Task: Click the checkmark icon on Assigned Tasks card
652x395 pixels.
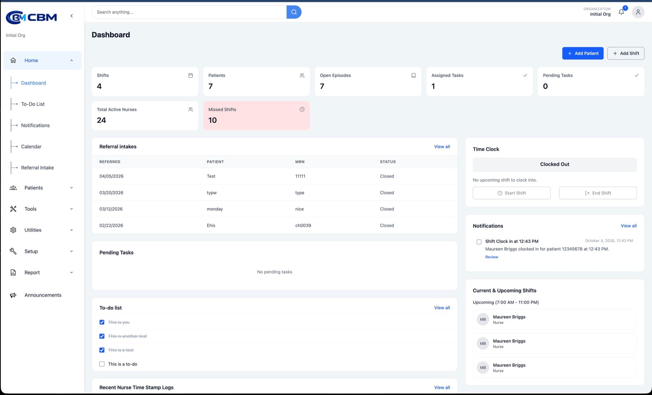Action: (525, 75)
